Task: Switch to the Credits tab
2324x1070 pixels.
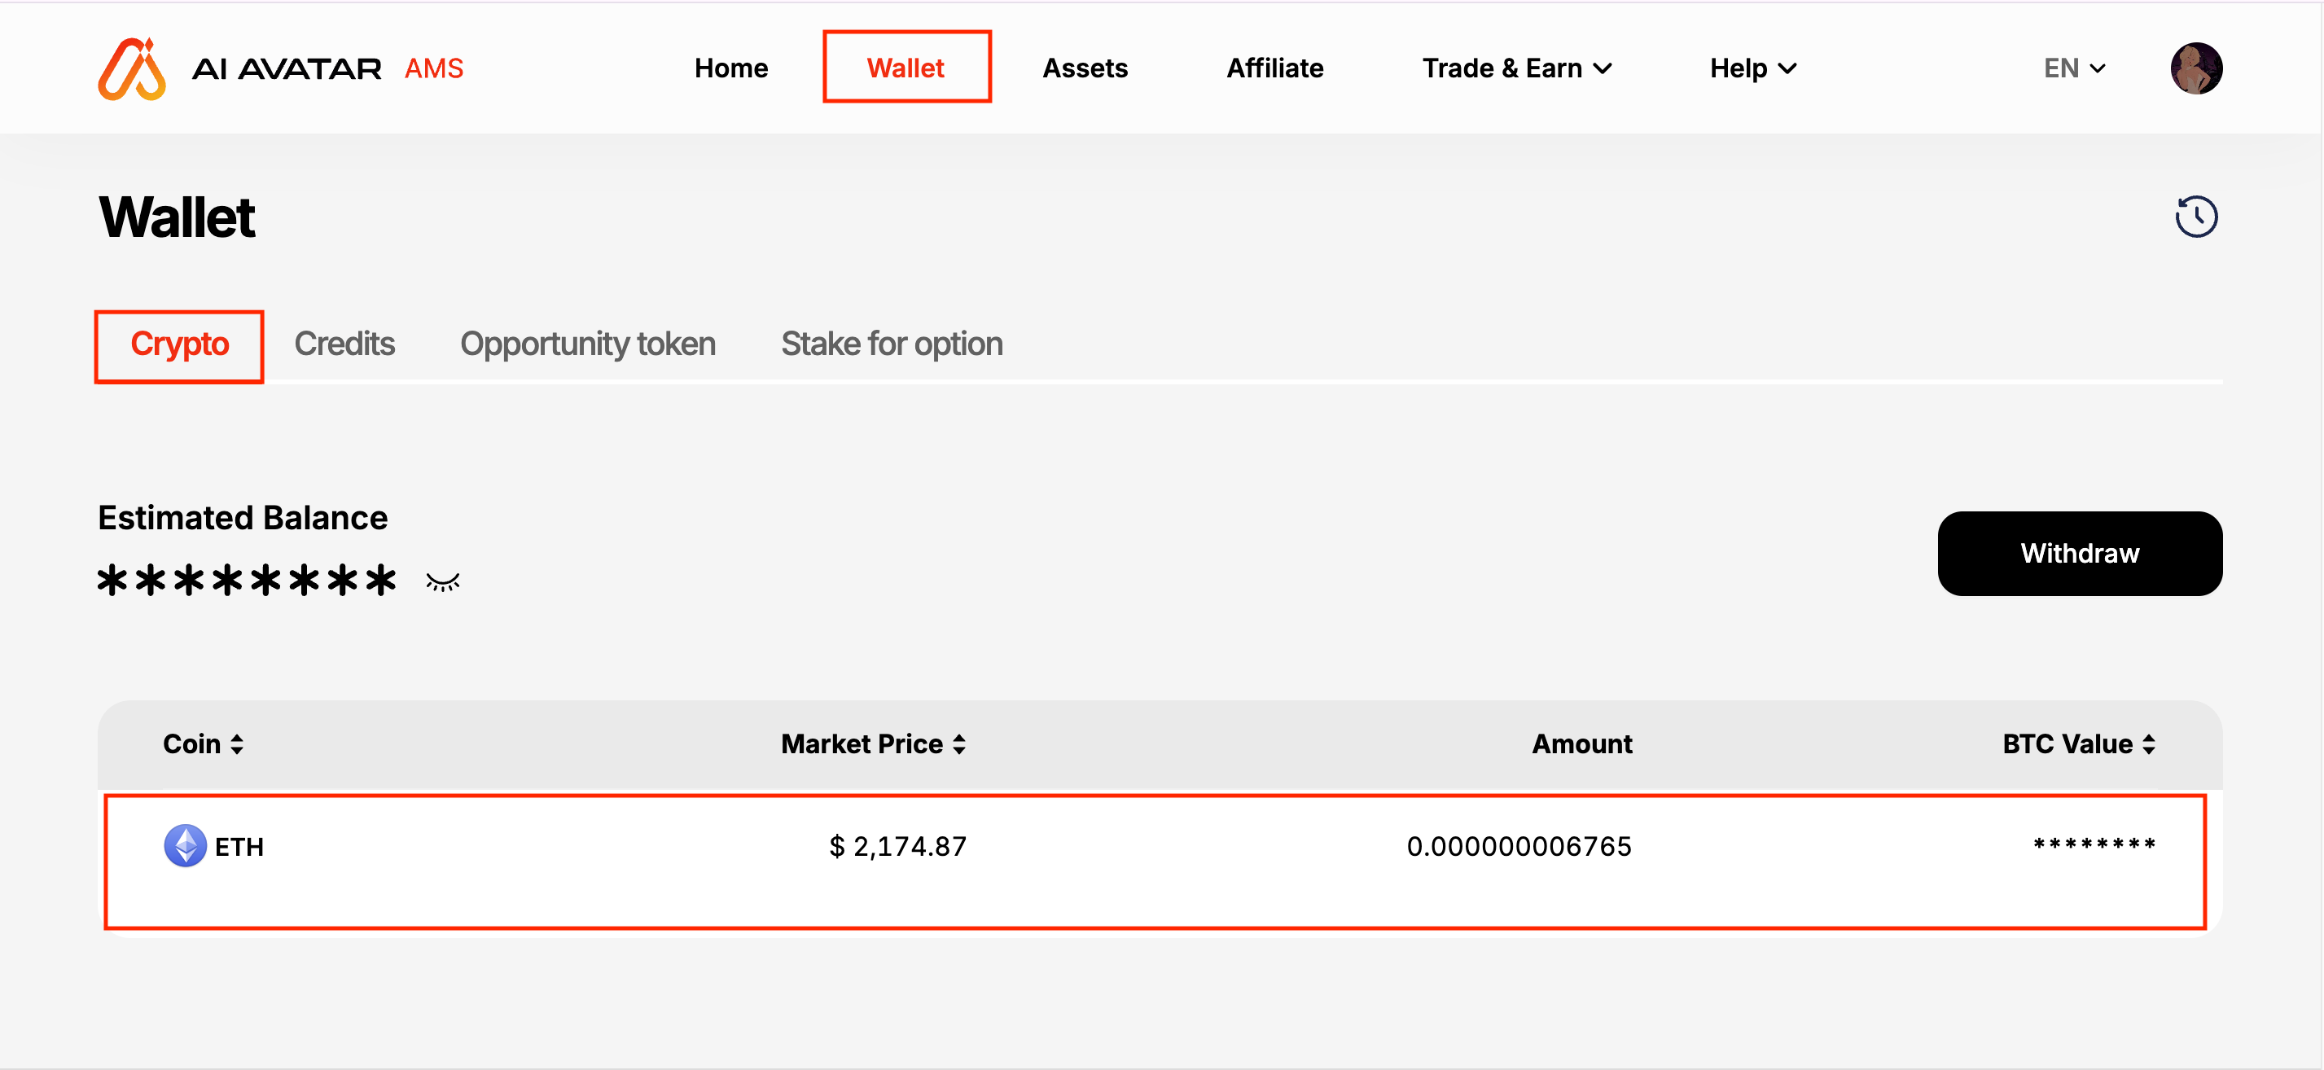Action: coord(344,344)
